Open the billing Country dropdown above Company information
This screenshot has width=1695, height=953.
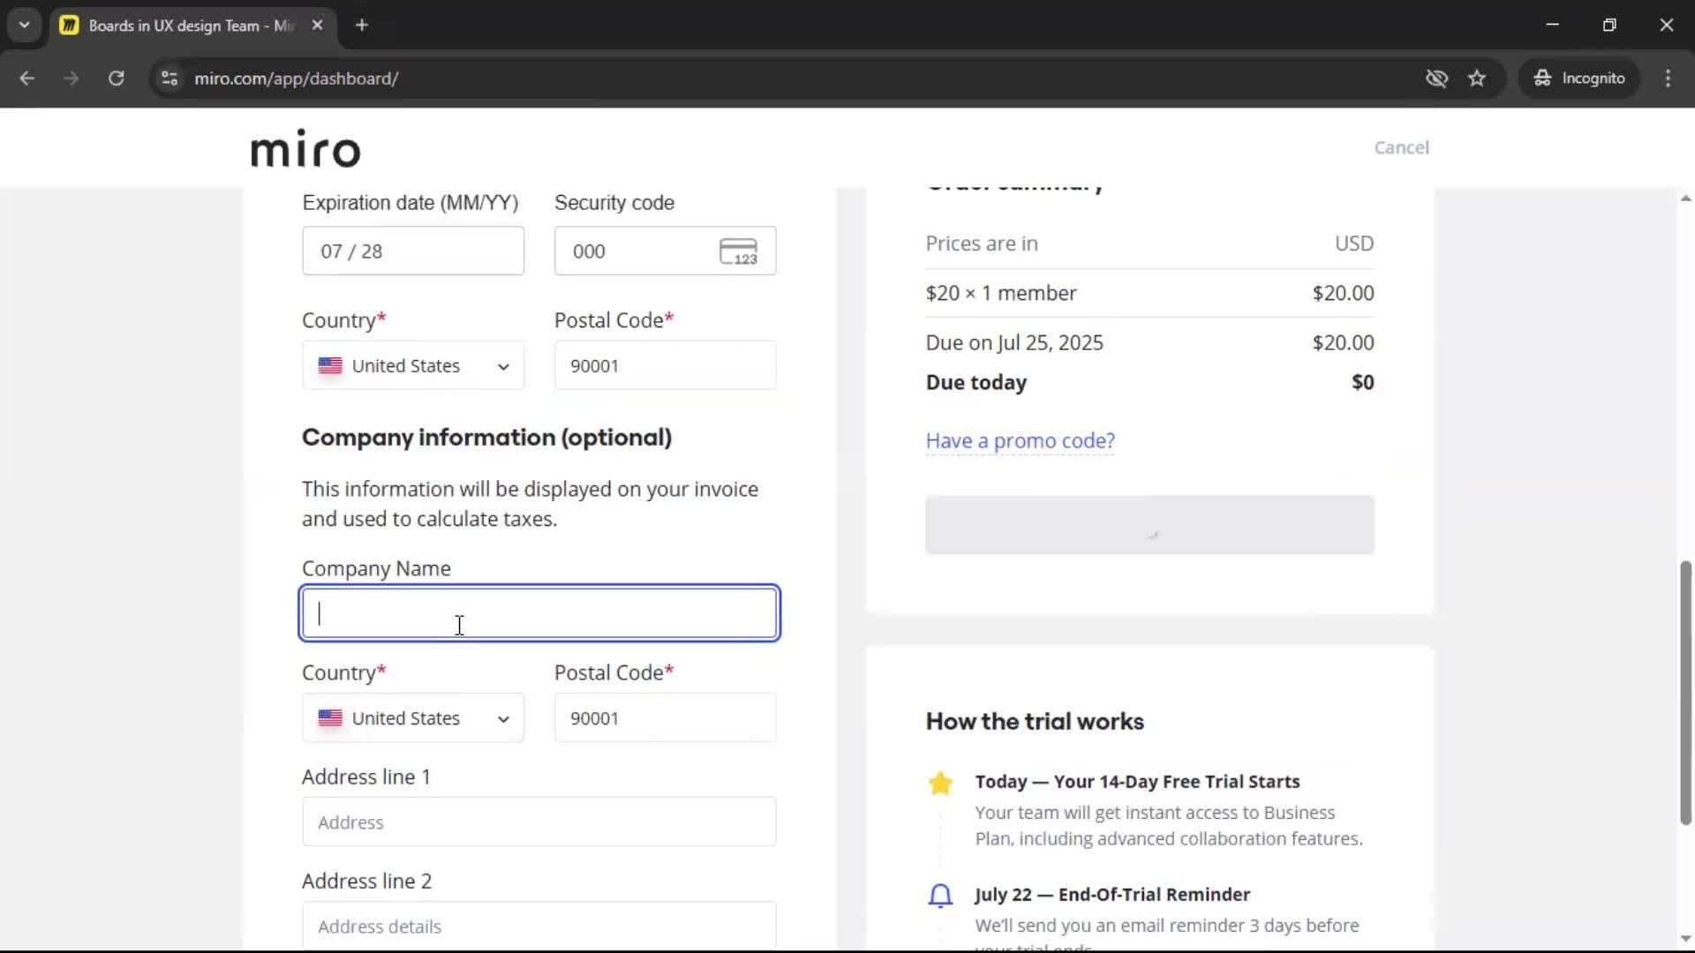pyautogui.click(x=413, y=365)
